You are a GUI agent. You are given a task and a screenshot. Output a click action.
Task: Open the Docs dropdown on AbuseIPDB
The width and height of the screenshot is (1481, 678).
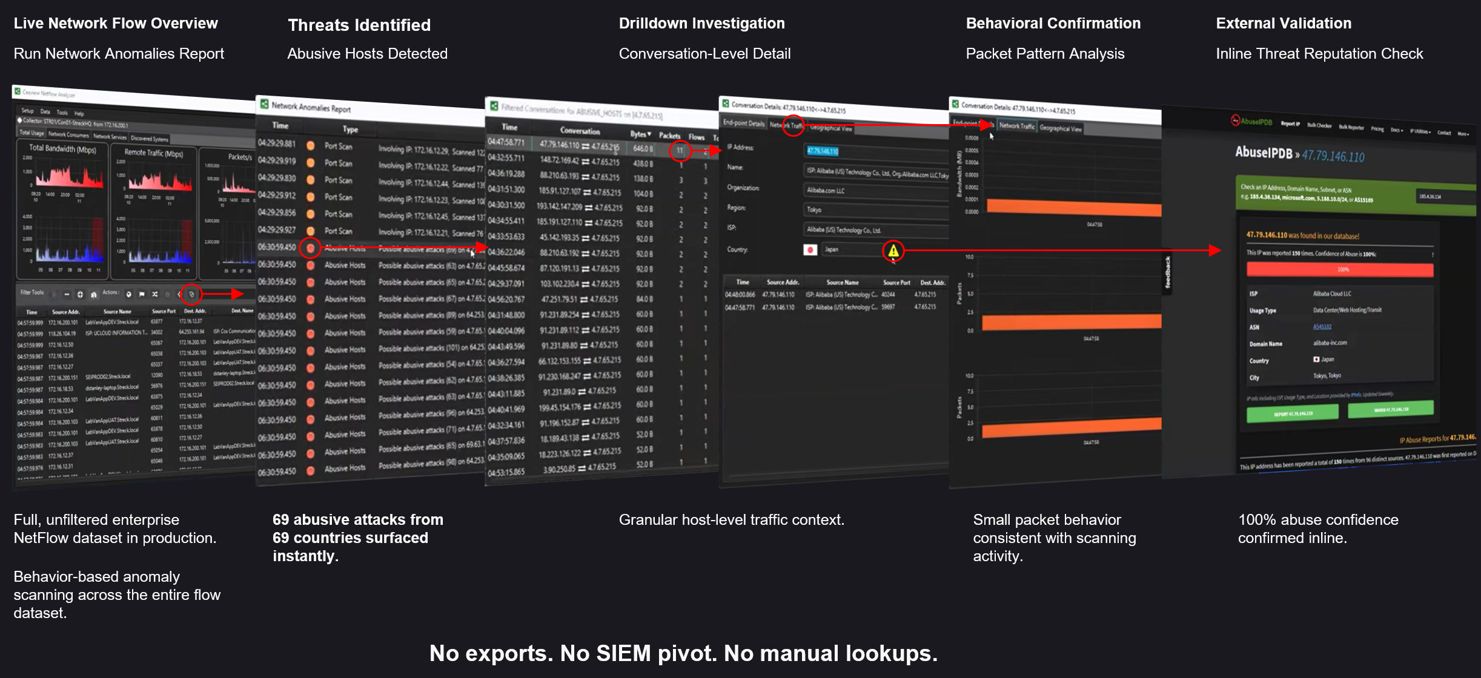tap(1396, 130)
